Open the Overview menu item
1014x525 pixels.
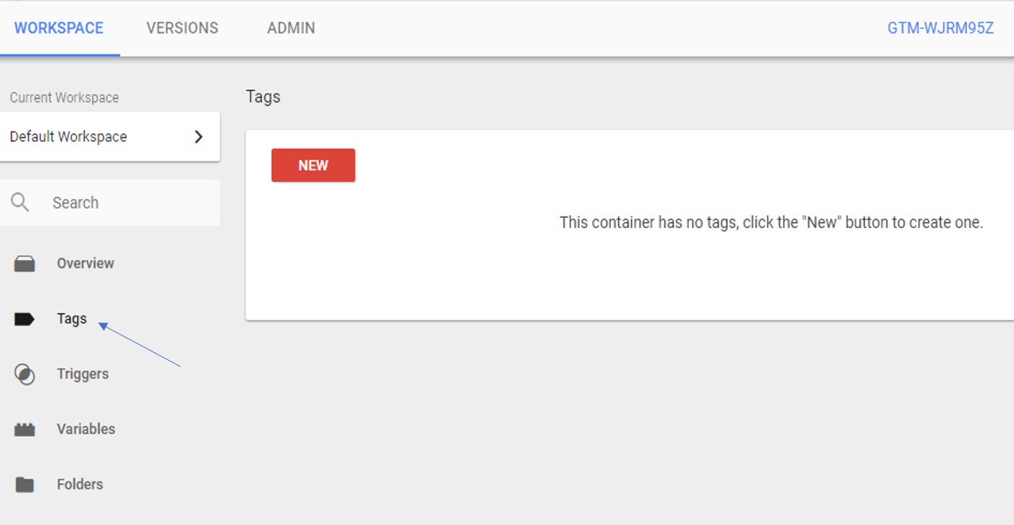85,264
